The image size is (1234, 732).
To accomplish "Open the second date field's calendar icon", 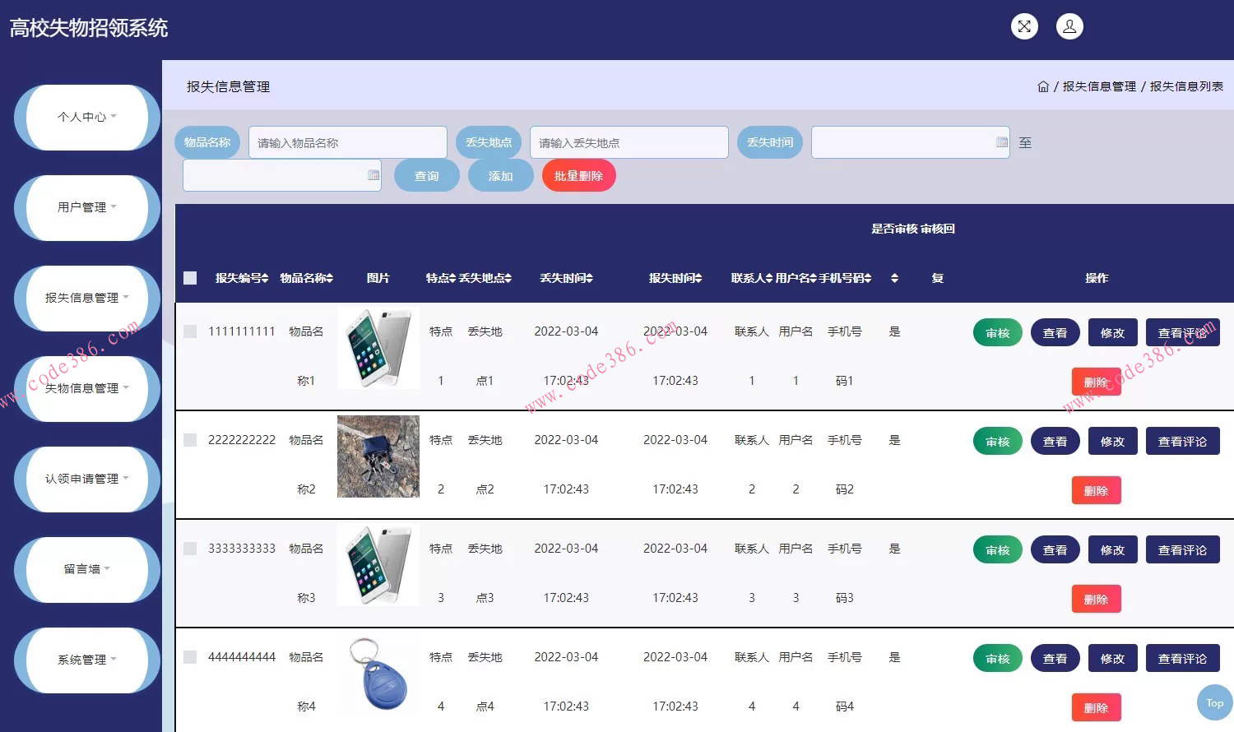I will pyautogui.click(x=372, y=174).
